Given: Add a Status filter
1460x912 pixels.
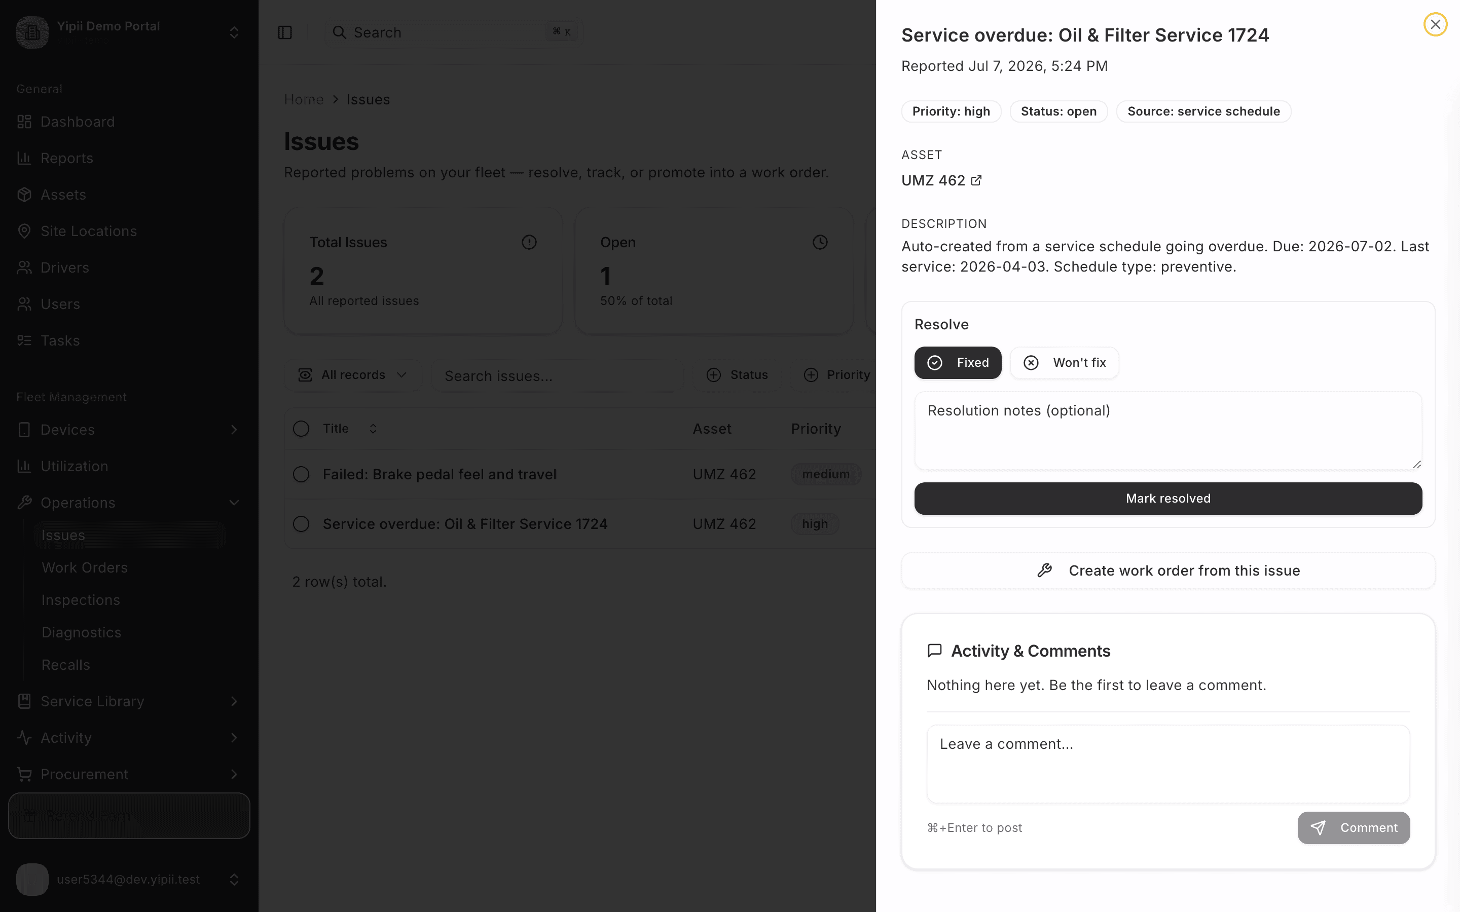Looking at the screenshot, I should 737,375.
